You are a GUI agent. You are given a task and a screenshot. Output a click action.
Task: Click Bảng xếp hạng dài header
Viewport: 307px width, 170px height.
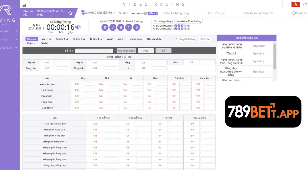(x=246, y=38)
